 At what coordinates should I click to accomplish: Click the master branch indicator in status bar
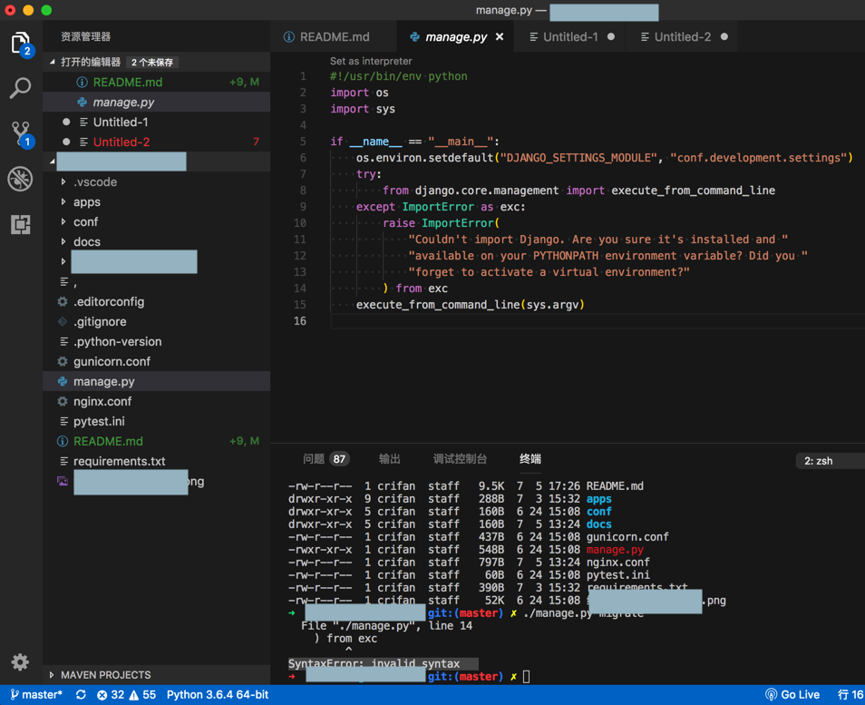[36, 695]
